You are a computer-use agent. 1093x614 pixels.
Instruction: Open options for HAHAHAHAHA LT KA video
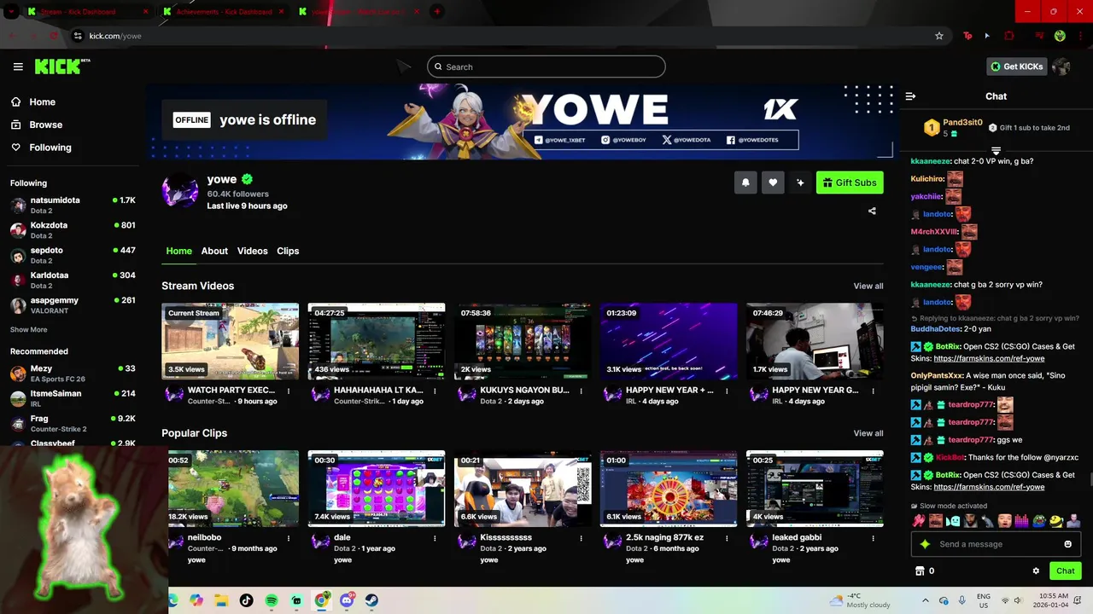(x=435, y=391)
